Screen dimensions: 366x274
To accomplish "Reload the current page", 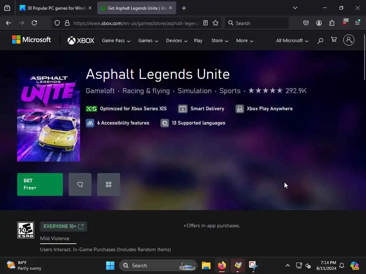I will coord(34,23).
